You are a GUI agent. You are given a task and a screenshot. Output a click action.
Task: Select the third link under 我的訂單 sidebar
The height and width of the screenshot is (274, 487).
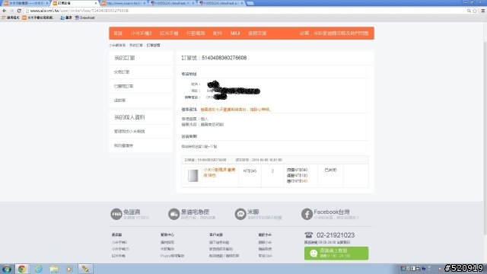[x=119, y=100]
